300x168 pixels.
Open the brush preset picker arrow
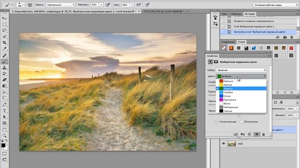coord(24,5)
